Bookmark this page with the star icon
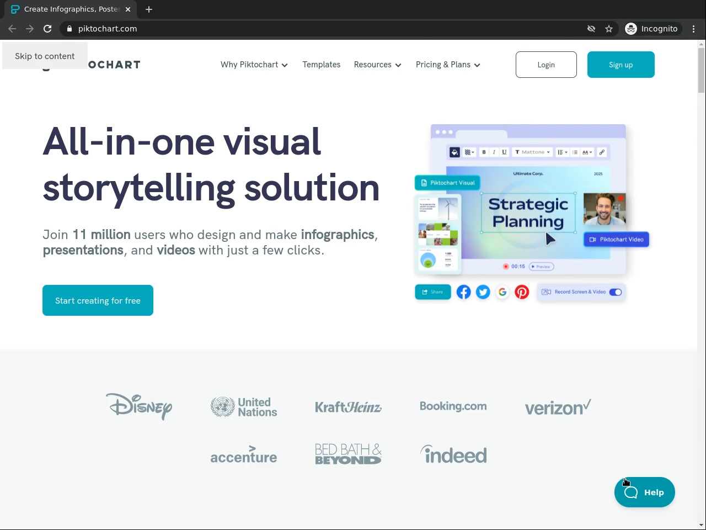This screenshot has width=706, height=530. pos(609,29)
